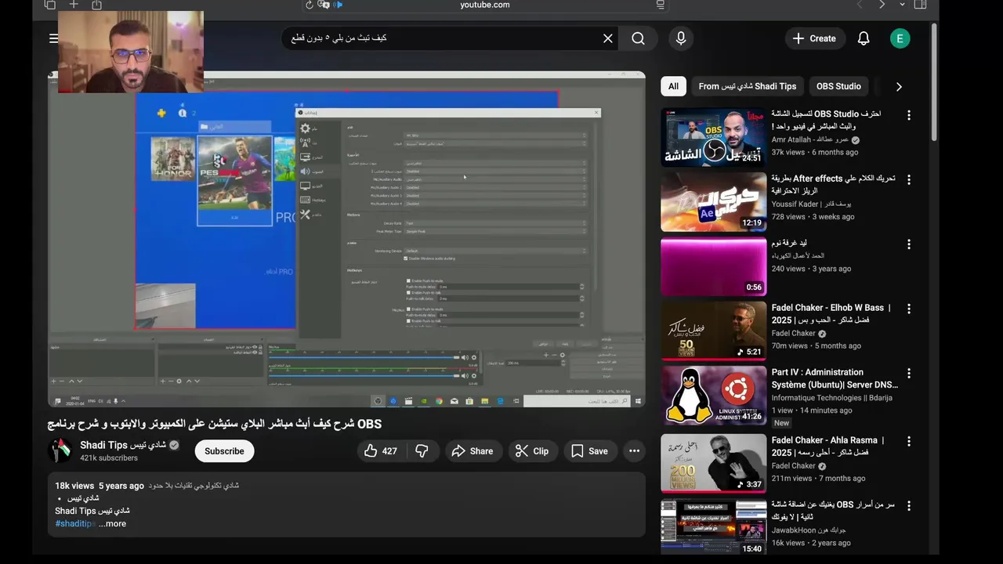Screen dimensions: 1003x564
Task: Click the Create button
Action: point(814,38)
